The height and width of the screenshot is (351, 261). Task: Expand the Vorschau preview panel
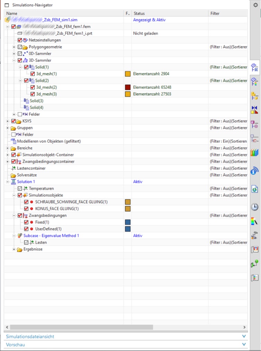coord(126,344)
